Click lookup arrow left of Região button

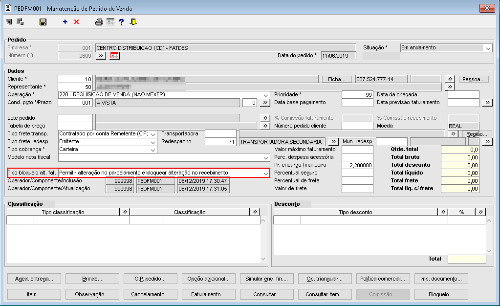click(453, 134)
